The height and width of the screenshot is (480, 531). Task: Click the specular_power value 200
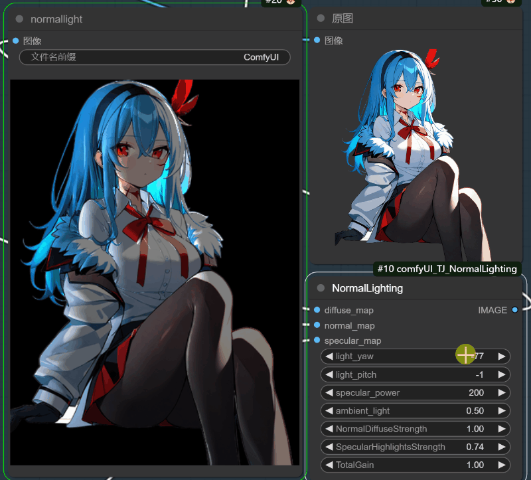[x=476, y=392]
